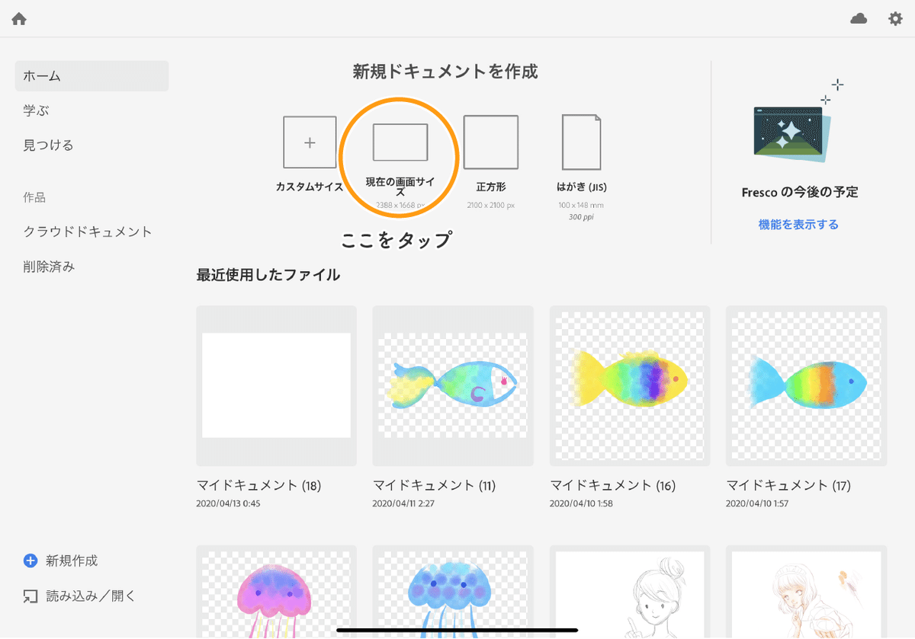Select current screen size (現在の画面サイズ) preset

pyautogui.click(x=400, y=142)
